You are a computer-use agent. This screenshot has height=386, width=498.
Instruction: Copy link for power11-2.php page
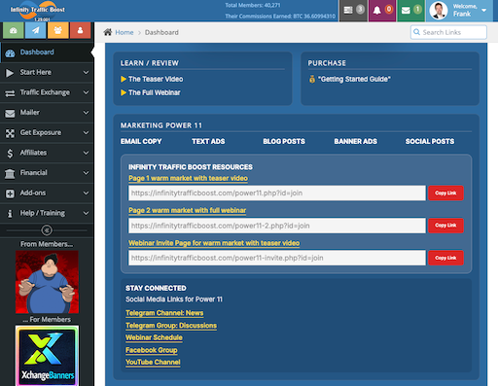445,226
